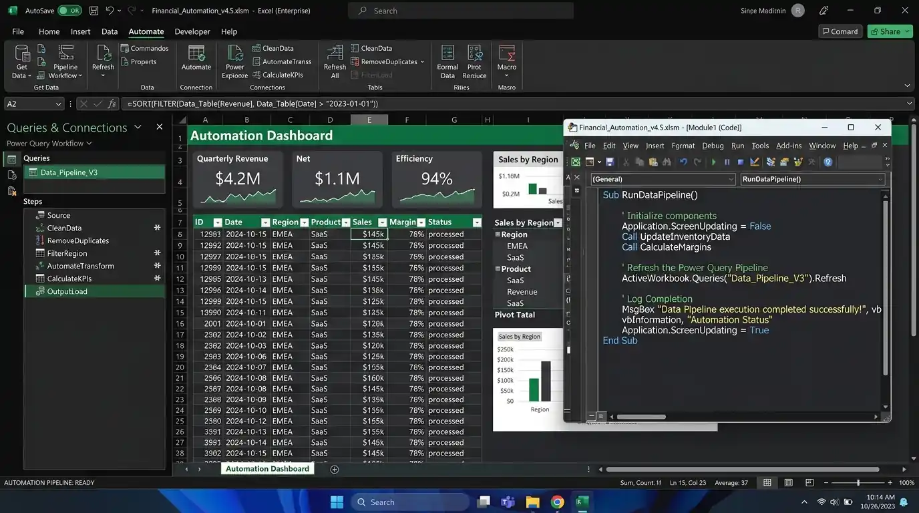Screen dimensions: 919x513
Task: Open Chrome from the Windows taskbar
Action: click(x=557, y=502)
